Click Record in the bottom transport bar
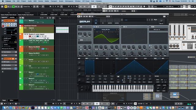This screenshot has height=110, width=196. point(107,104)
